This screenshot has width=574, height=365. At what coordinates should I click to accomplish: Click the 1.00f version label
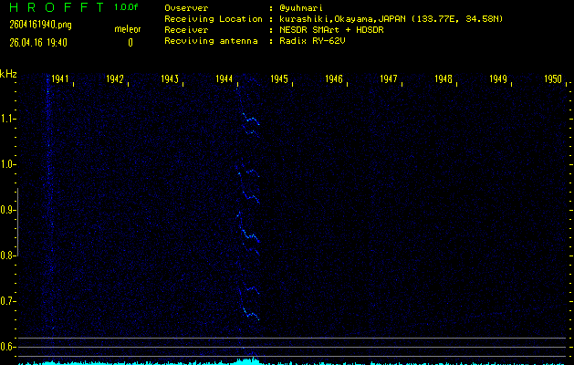pos(127,7)
